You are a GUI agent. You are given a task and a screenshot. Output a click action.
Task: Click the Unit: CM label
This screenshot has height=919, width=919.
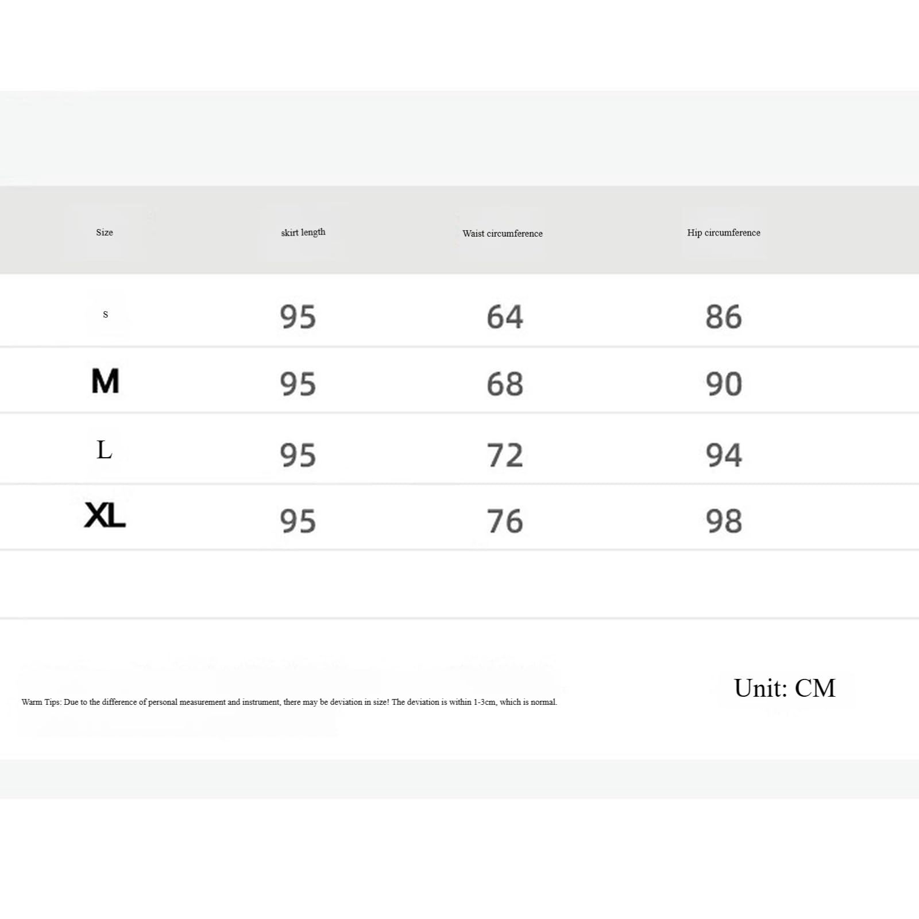pos(785,688)
